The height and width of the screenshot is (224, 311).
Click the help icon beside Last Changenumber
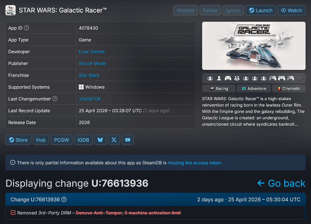coord(55,99)
